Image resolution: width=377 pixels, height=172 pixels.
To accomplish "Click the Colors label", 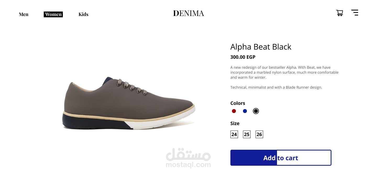I will [238, 103].
